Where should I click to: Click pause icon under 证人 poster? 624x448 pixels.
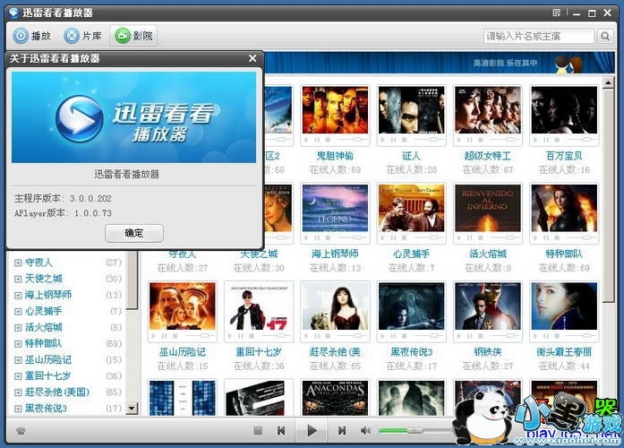393,140
